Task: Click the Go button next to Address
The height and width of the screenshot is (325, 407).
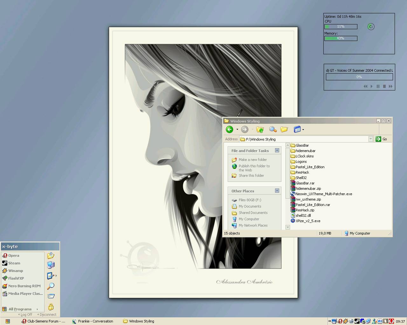Action: (382, 139)
